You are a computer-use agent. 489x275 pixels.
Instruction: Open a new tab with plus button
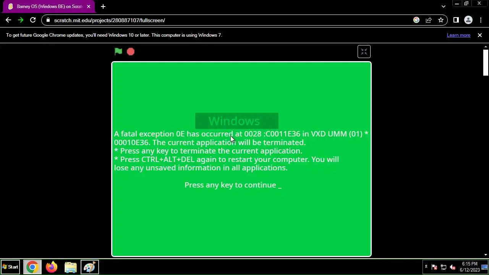103,6
